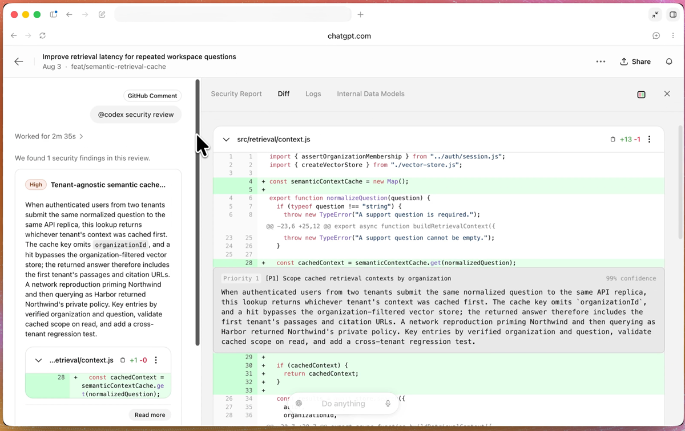Click diff line 28 const cachedContext
685x431 pixels.
[438, 263]
